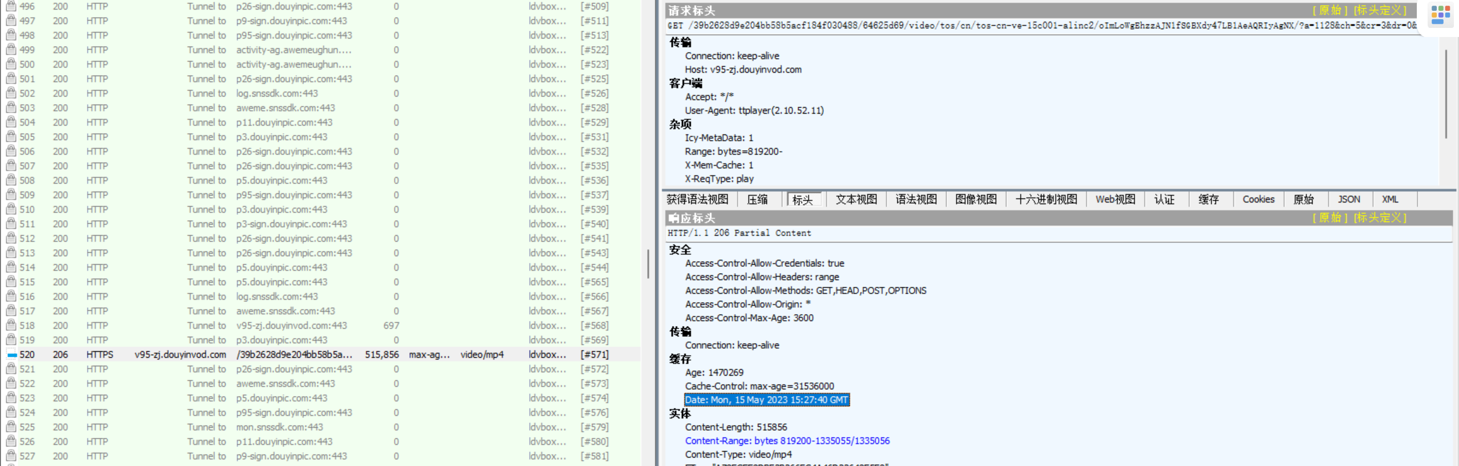Screen dimensions: 1459x466
Task: Click the request headers vertical scrollbar
Action: 1445,94
